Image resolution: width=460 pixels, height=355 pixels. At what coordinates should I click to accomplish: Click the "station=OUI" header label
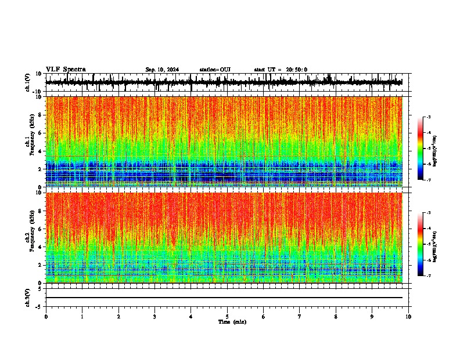(x=215, y=70)
